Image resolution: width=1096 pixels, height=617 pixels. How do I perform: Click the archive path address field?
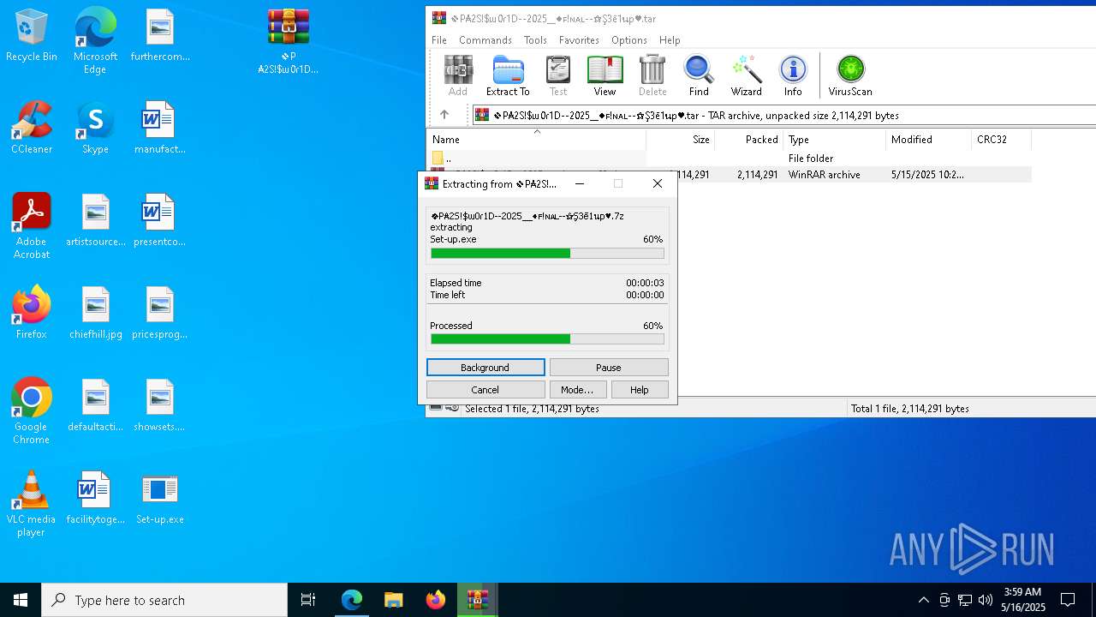click(783, 115)
